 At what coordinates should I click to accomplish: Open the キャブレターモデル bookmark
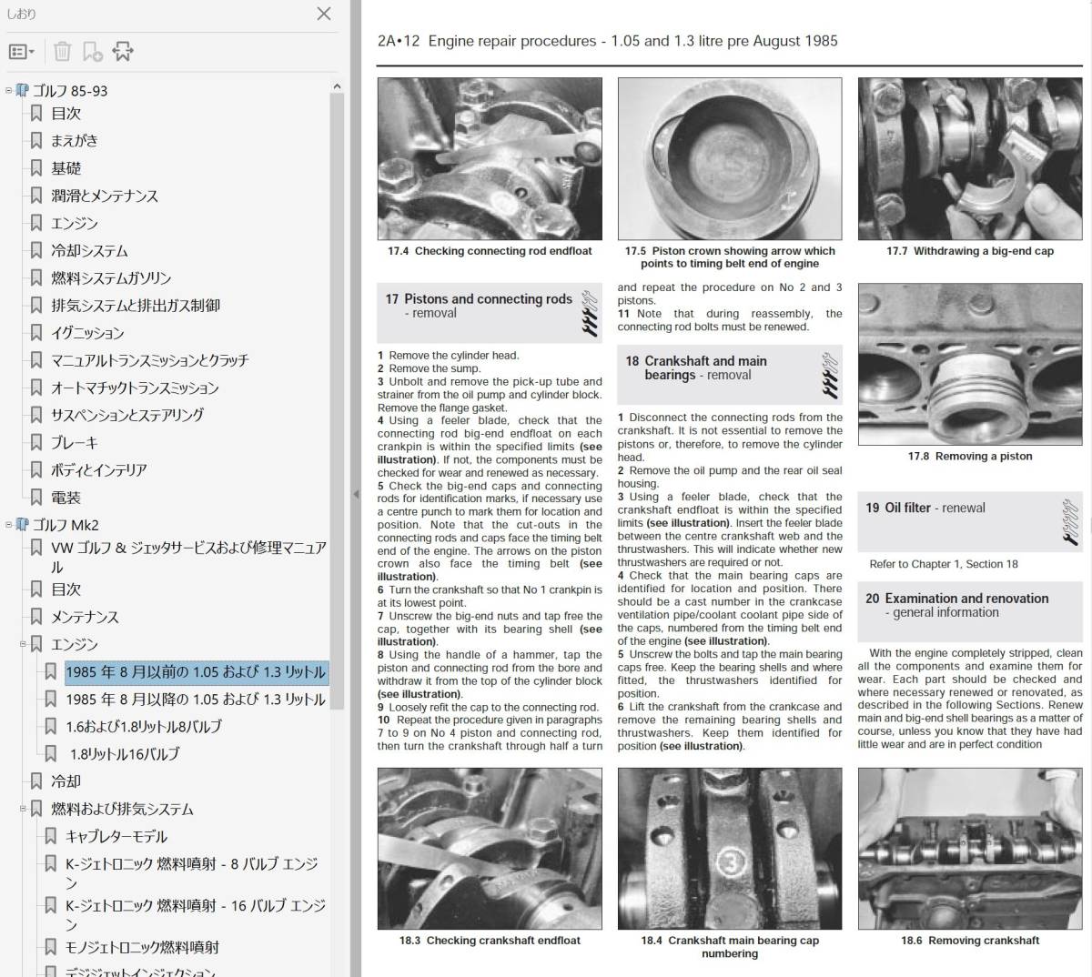point(116,836)
